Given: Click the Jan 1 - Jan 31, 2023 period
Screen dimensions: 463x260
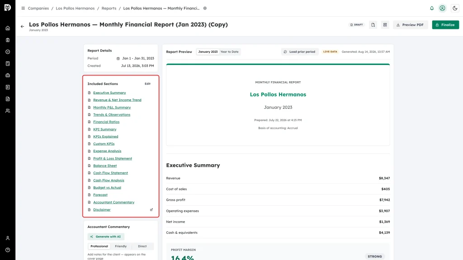Looking at the screenshot, I should [x=138, y=58].
